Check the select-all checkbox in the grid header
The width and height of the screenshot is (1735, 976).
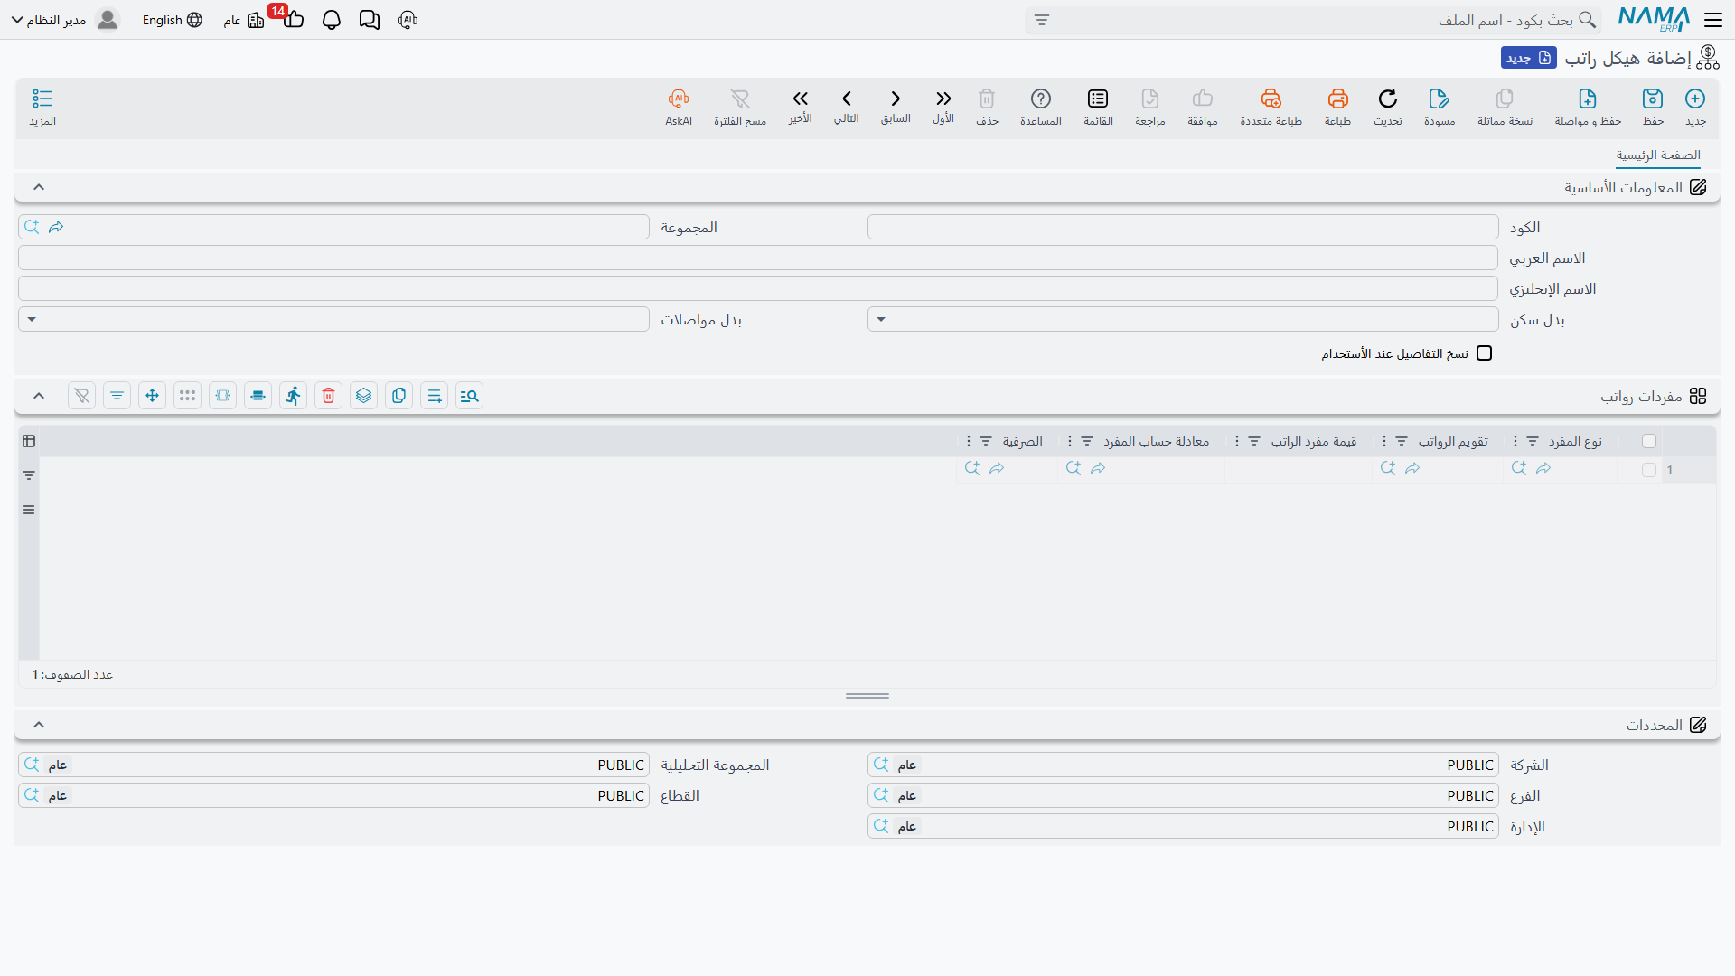(1649, 441)
